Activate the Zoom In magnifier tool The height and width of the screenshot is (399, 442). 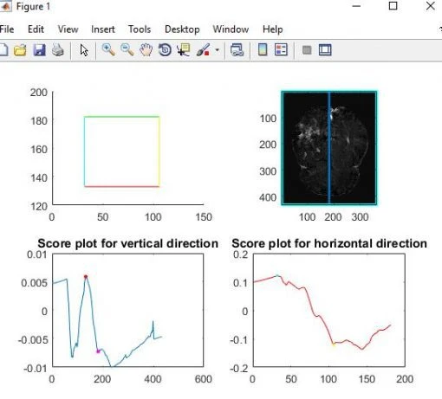[108, 50]
